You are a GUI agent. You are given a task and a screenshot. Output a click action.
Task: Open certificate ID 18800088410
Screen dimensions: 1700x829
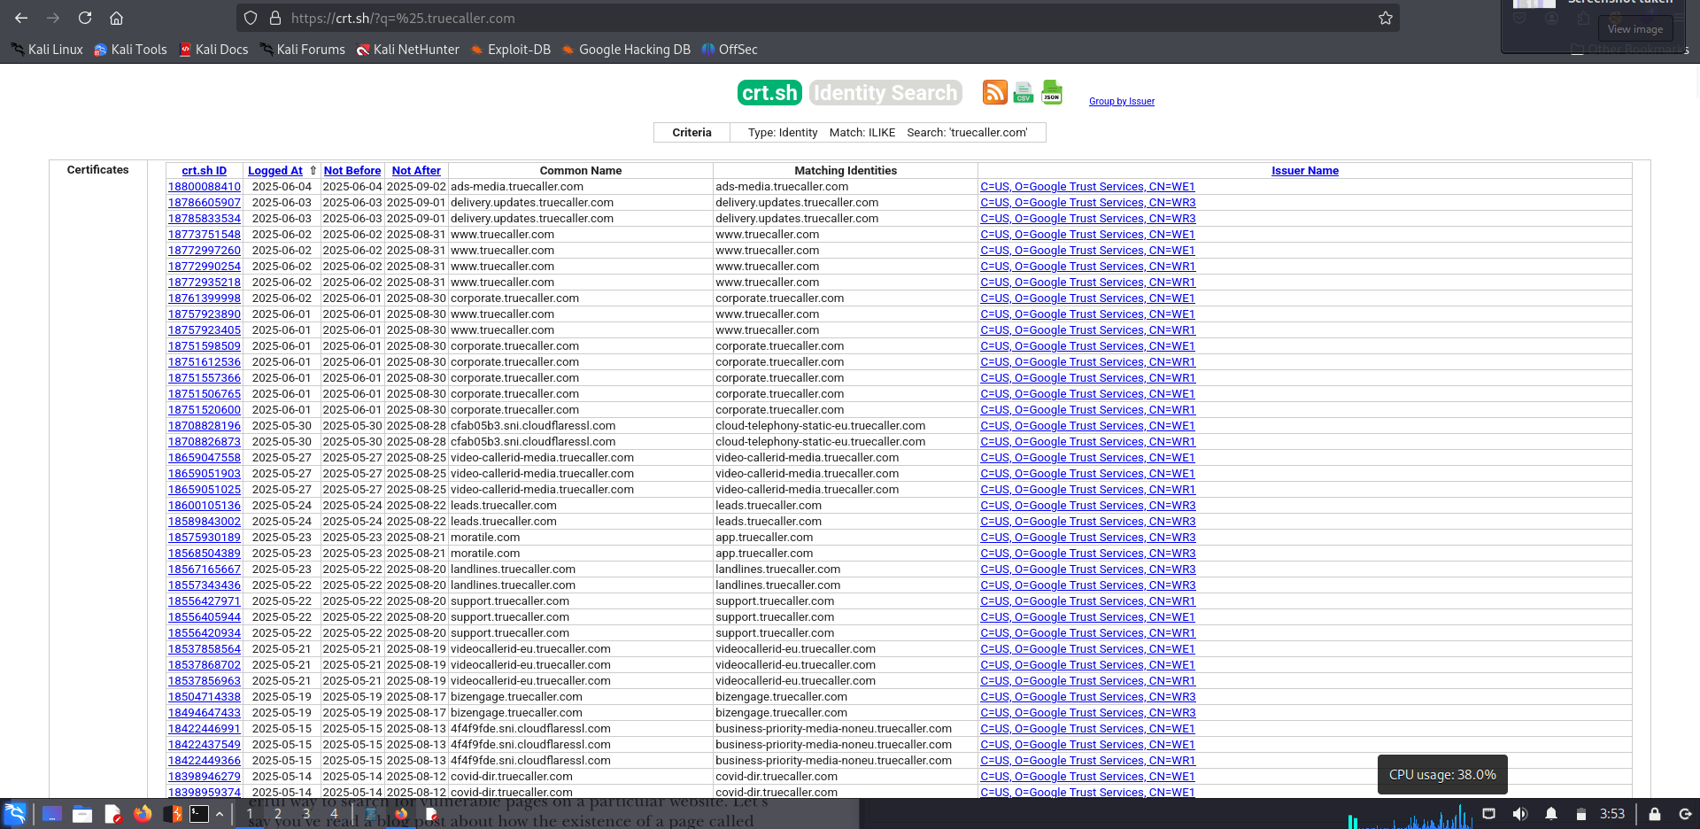[x=205, y=187]
